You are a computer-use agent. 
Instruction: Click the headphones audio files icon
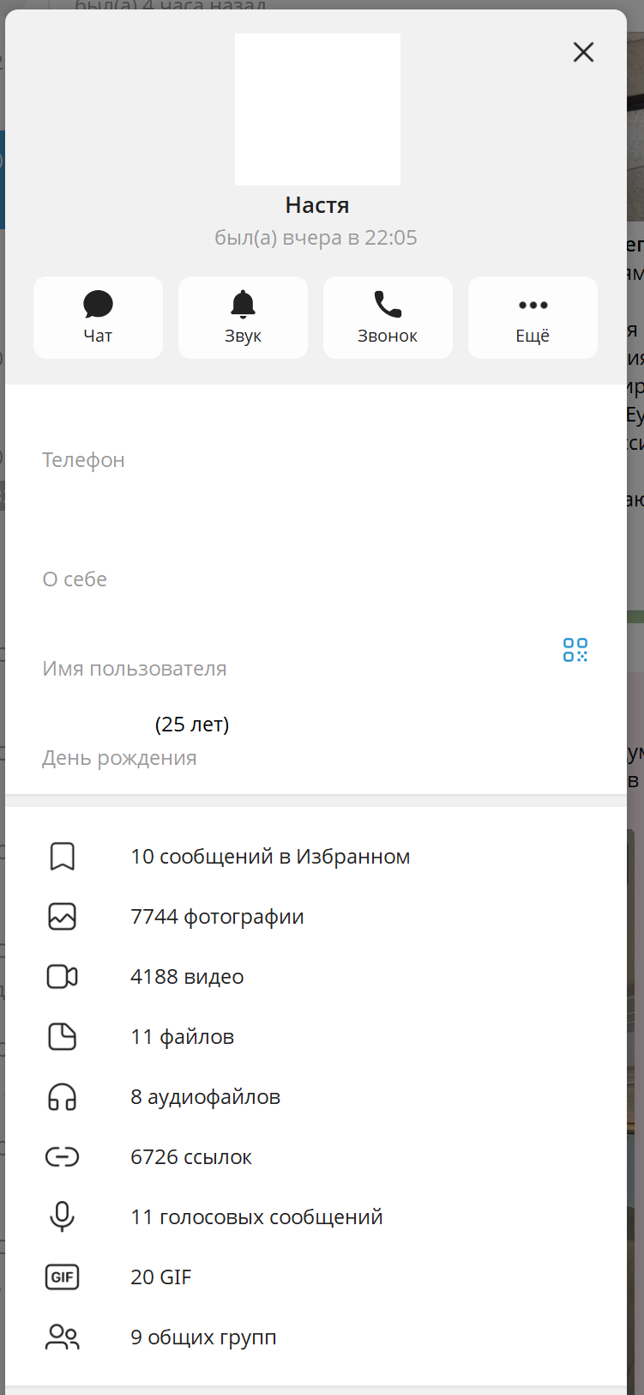tap(62, 1097)
